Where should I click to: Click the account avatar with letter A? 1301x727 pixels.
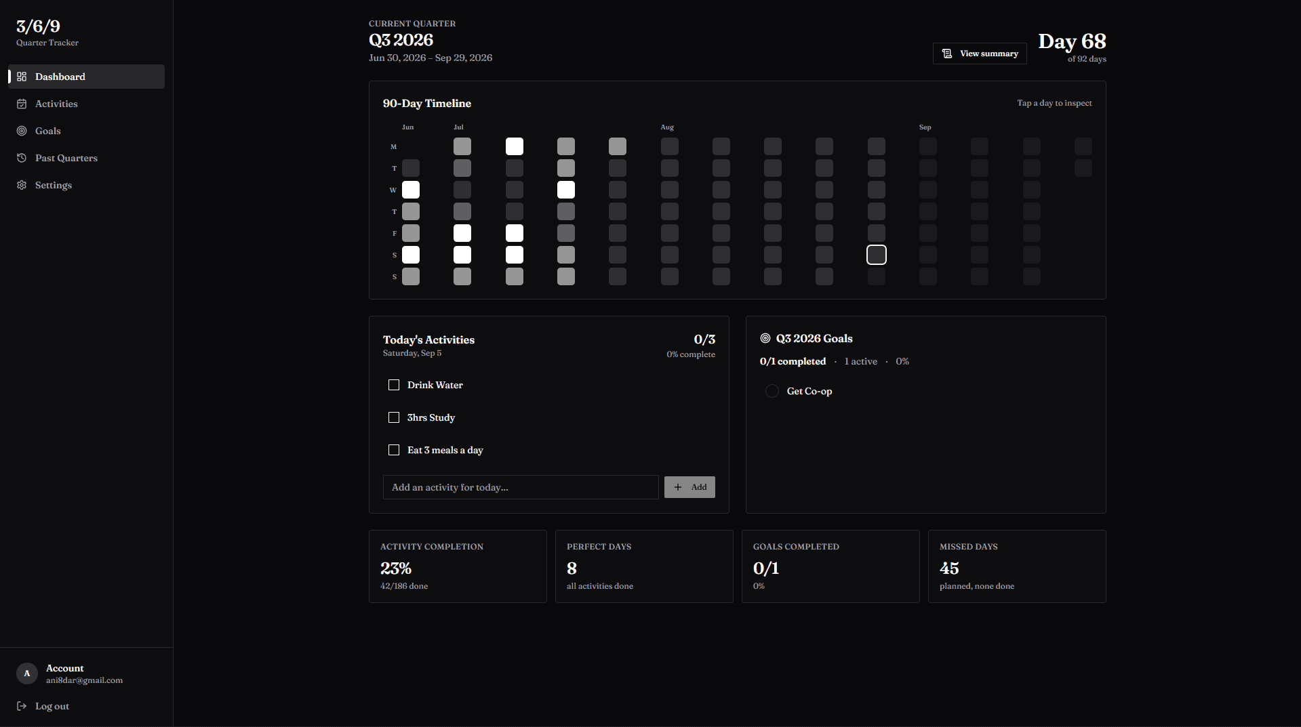coord(27,673)
